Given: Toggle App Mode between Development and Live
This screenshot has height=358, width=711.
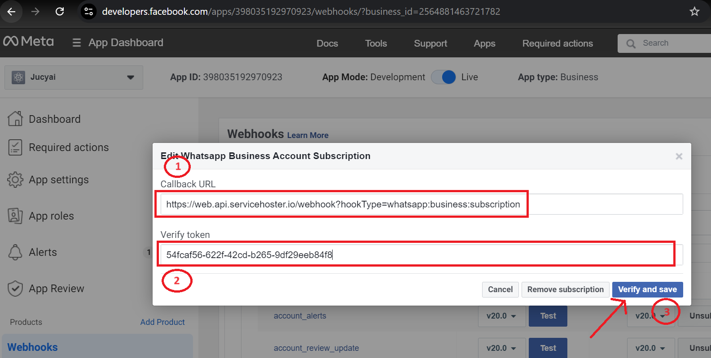Looking at the screenshot, I should click(443, 77).
